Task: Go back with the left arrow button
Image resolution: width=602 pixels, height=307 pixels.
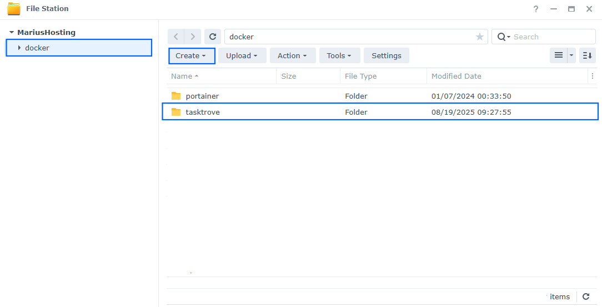Action: 176,37
